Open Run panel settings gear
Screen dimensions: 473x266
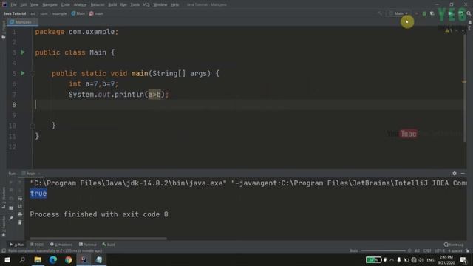click(x=455, y=174)
